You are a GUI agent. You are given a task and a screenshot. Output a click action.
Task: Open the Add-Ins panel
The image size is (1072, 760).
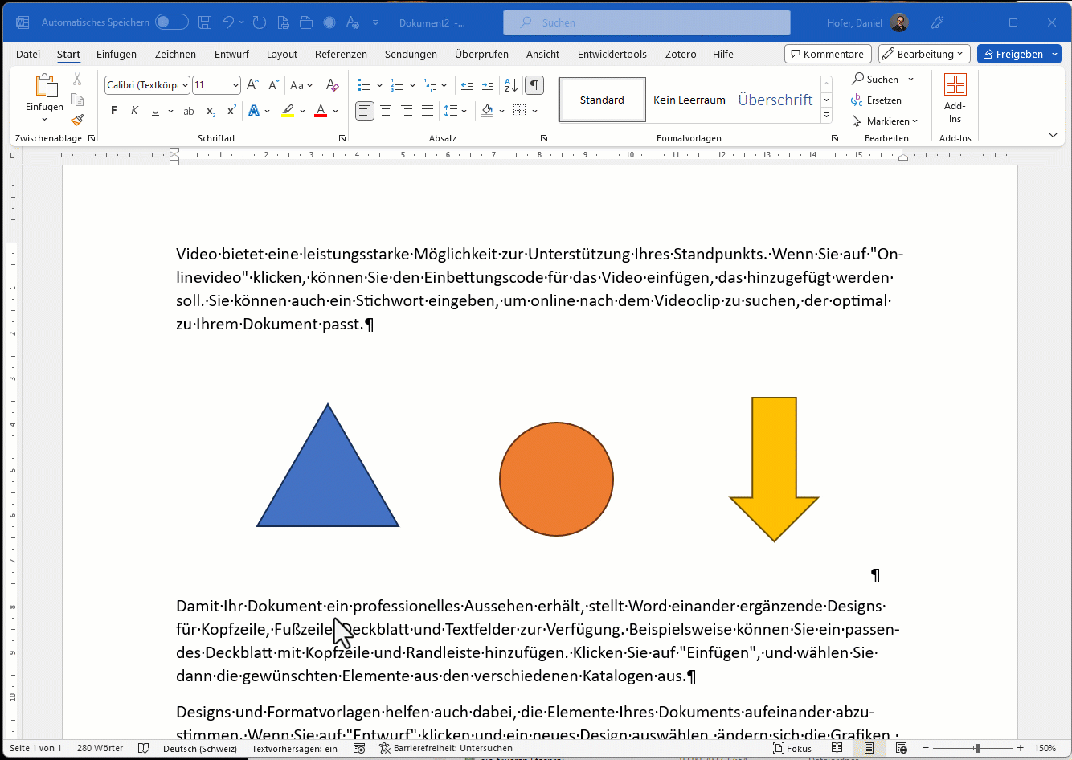click(955, 99)
